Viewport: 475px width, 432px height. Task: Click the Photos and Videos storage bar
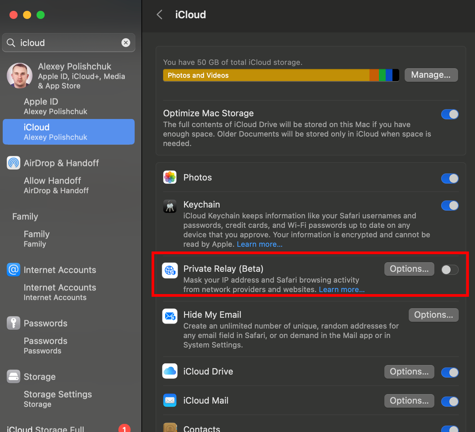266,75
